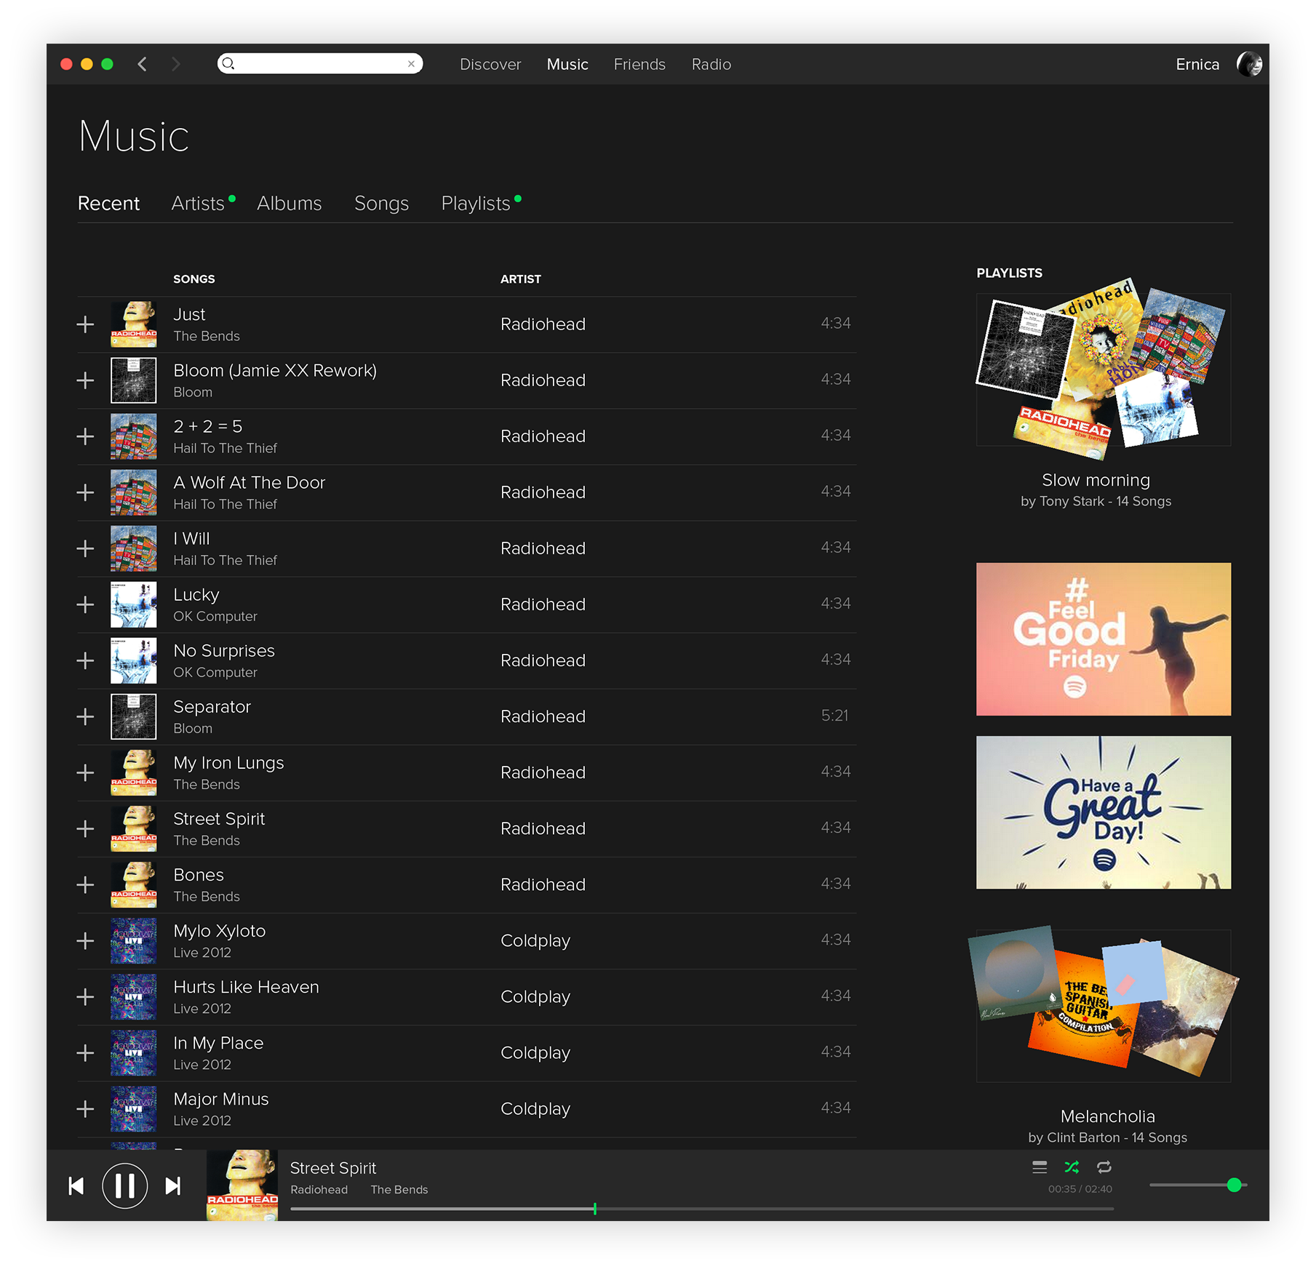Toggle repeat mode in player bar
The height and width of the screenshot is (1264, 1316).
click(1104, 1167)
